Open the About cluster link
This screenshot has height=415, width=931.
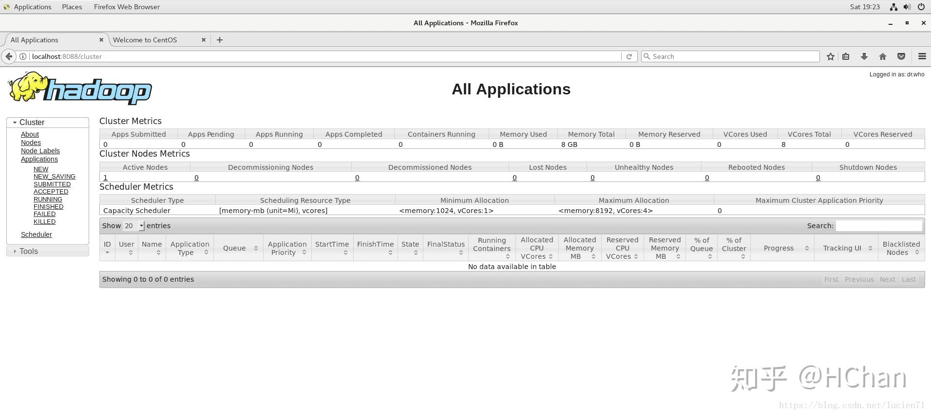tap(30, 134)
